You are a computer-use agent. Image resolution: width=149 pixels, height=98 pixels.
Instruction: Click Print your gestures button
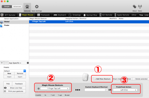pyautogui.click(x=15, y=91)
